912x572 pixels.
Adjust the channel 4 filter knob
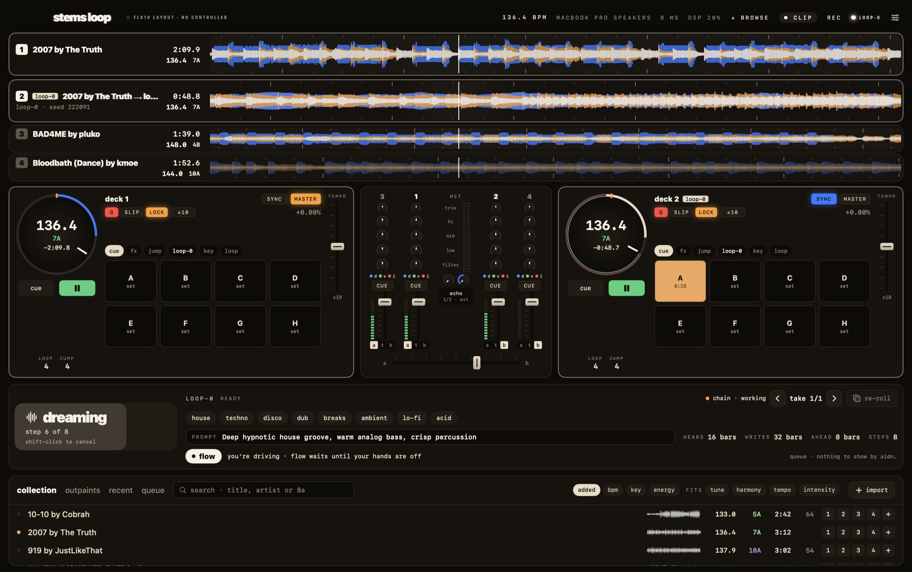(529, 264)
